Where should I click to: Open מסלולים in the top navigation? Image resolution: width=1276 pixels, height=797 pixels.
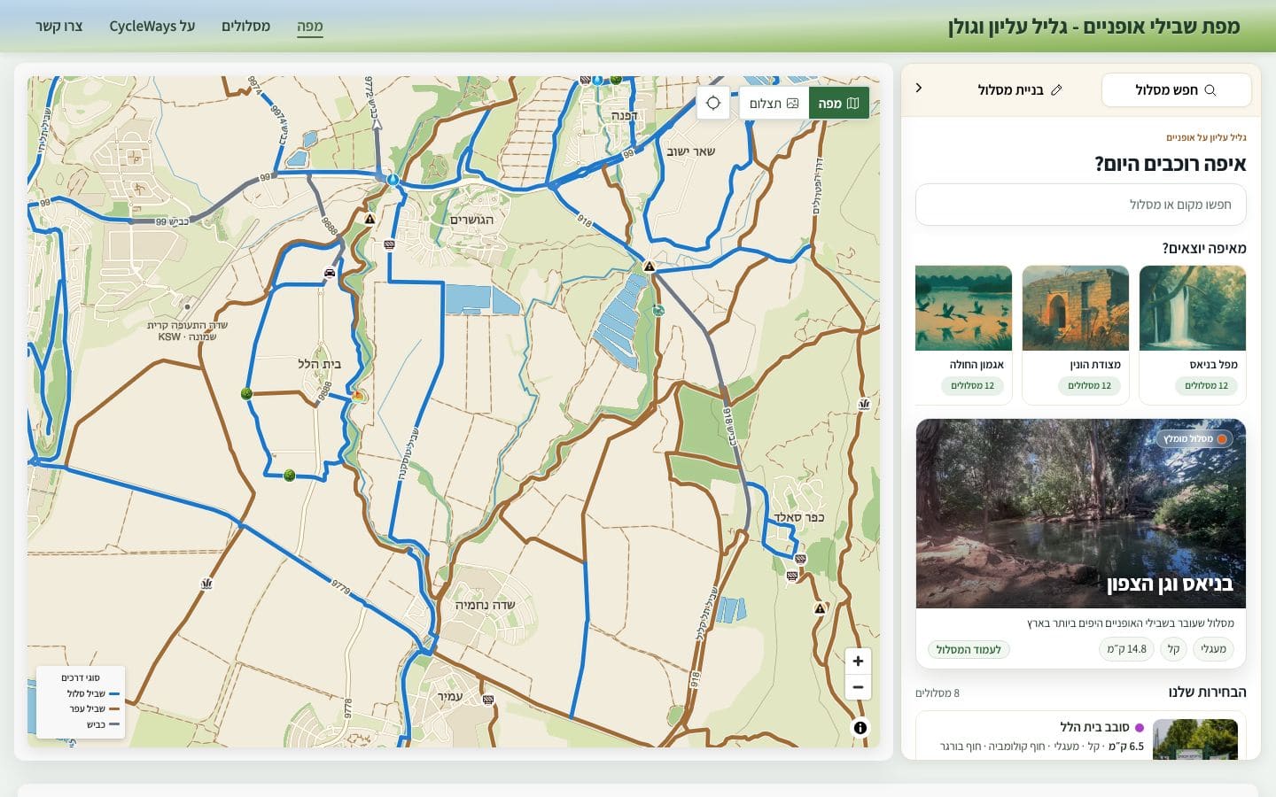pos(245,27)
